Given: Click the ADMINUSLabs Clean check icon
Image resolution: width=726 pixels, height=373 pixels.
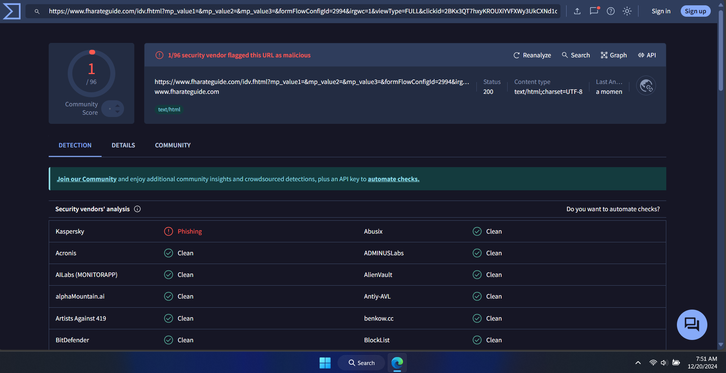Looking at the screenshot, I should (477, 253).
